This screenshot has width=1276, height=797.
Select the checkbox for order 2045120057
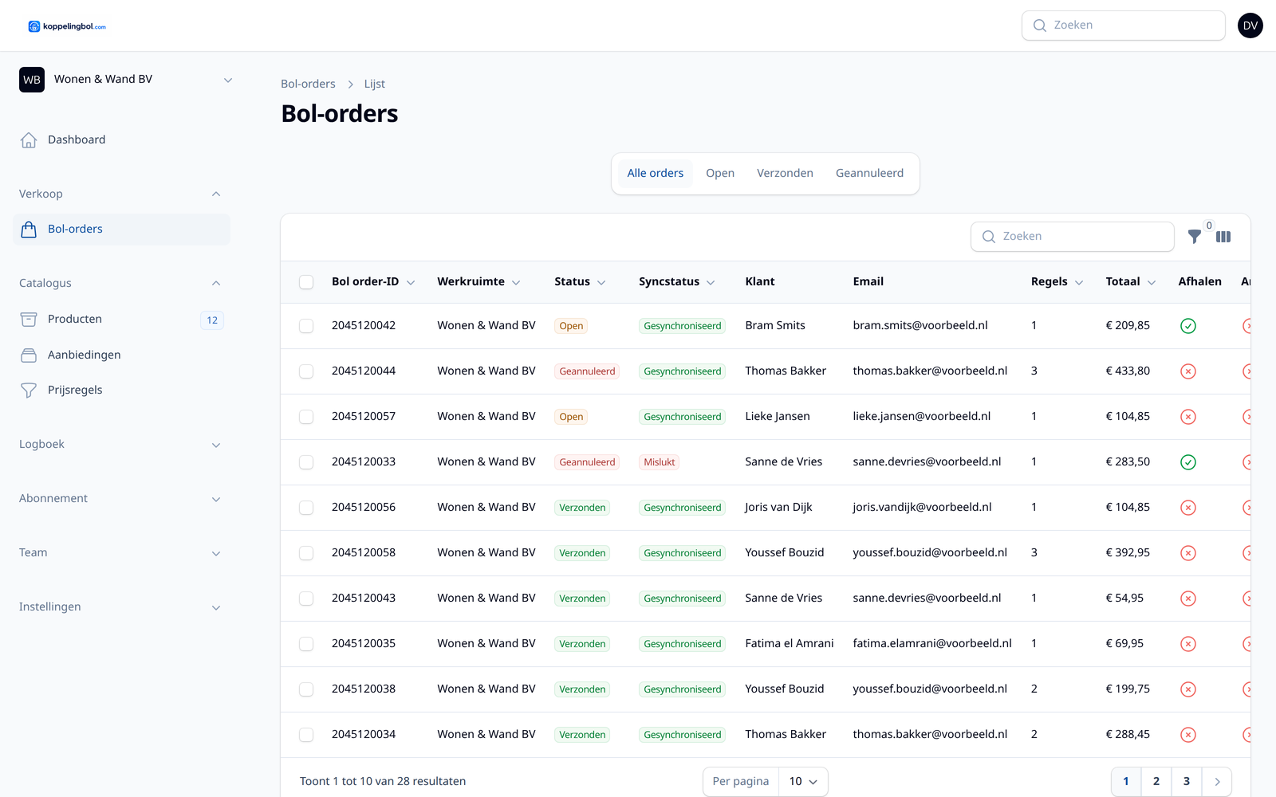click(306, 417)
